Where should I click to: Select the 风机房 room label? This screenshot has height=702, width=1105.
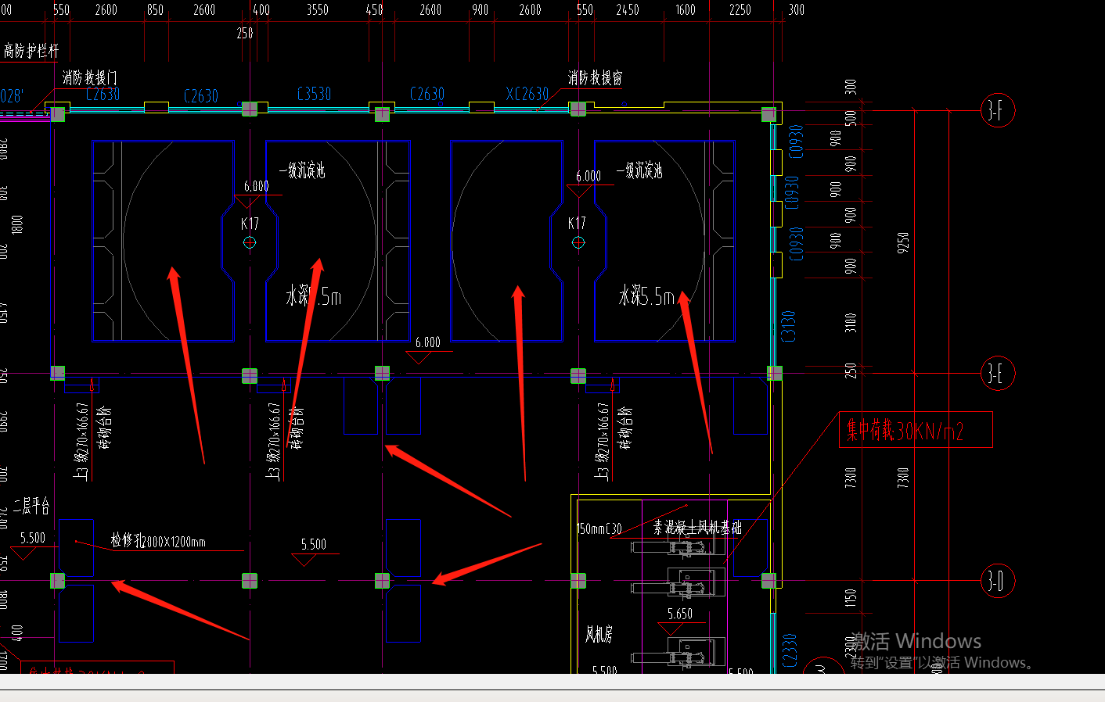point(599,634)
